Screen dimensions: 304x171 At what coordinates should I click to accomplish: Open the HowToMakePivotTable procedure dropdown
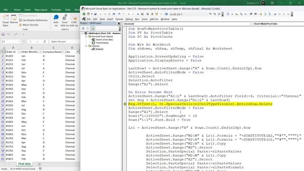[x=278, y=24]
